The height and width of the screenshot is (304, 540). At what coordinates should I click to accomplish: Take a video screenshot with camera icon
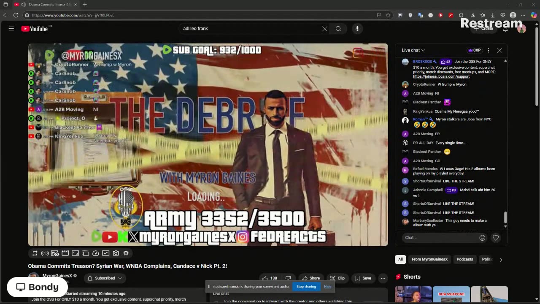pos(116,253)
